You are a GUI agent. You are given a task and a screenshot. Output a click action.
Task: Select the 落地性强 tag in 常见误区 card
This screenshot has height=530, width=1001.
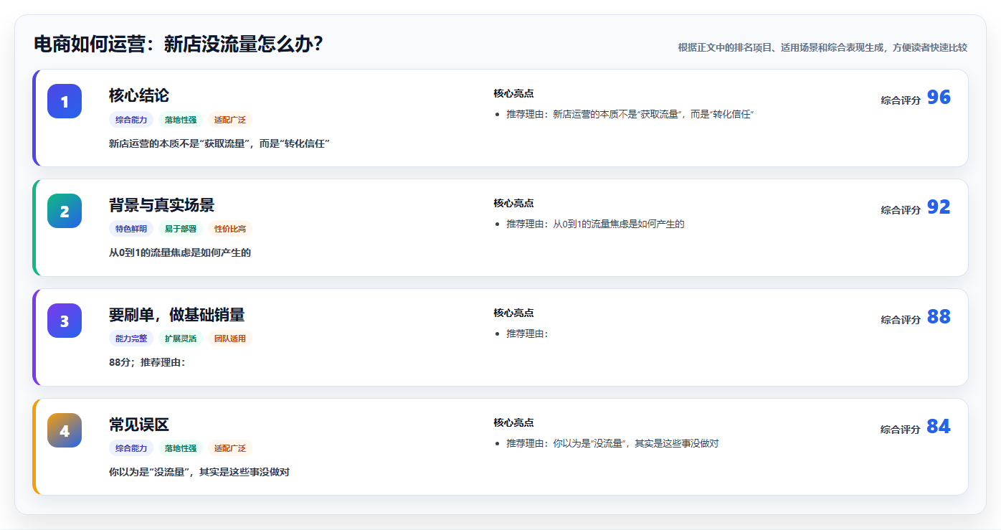[181, 449]
